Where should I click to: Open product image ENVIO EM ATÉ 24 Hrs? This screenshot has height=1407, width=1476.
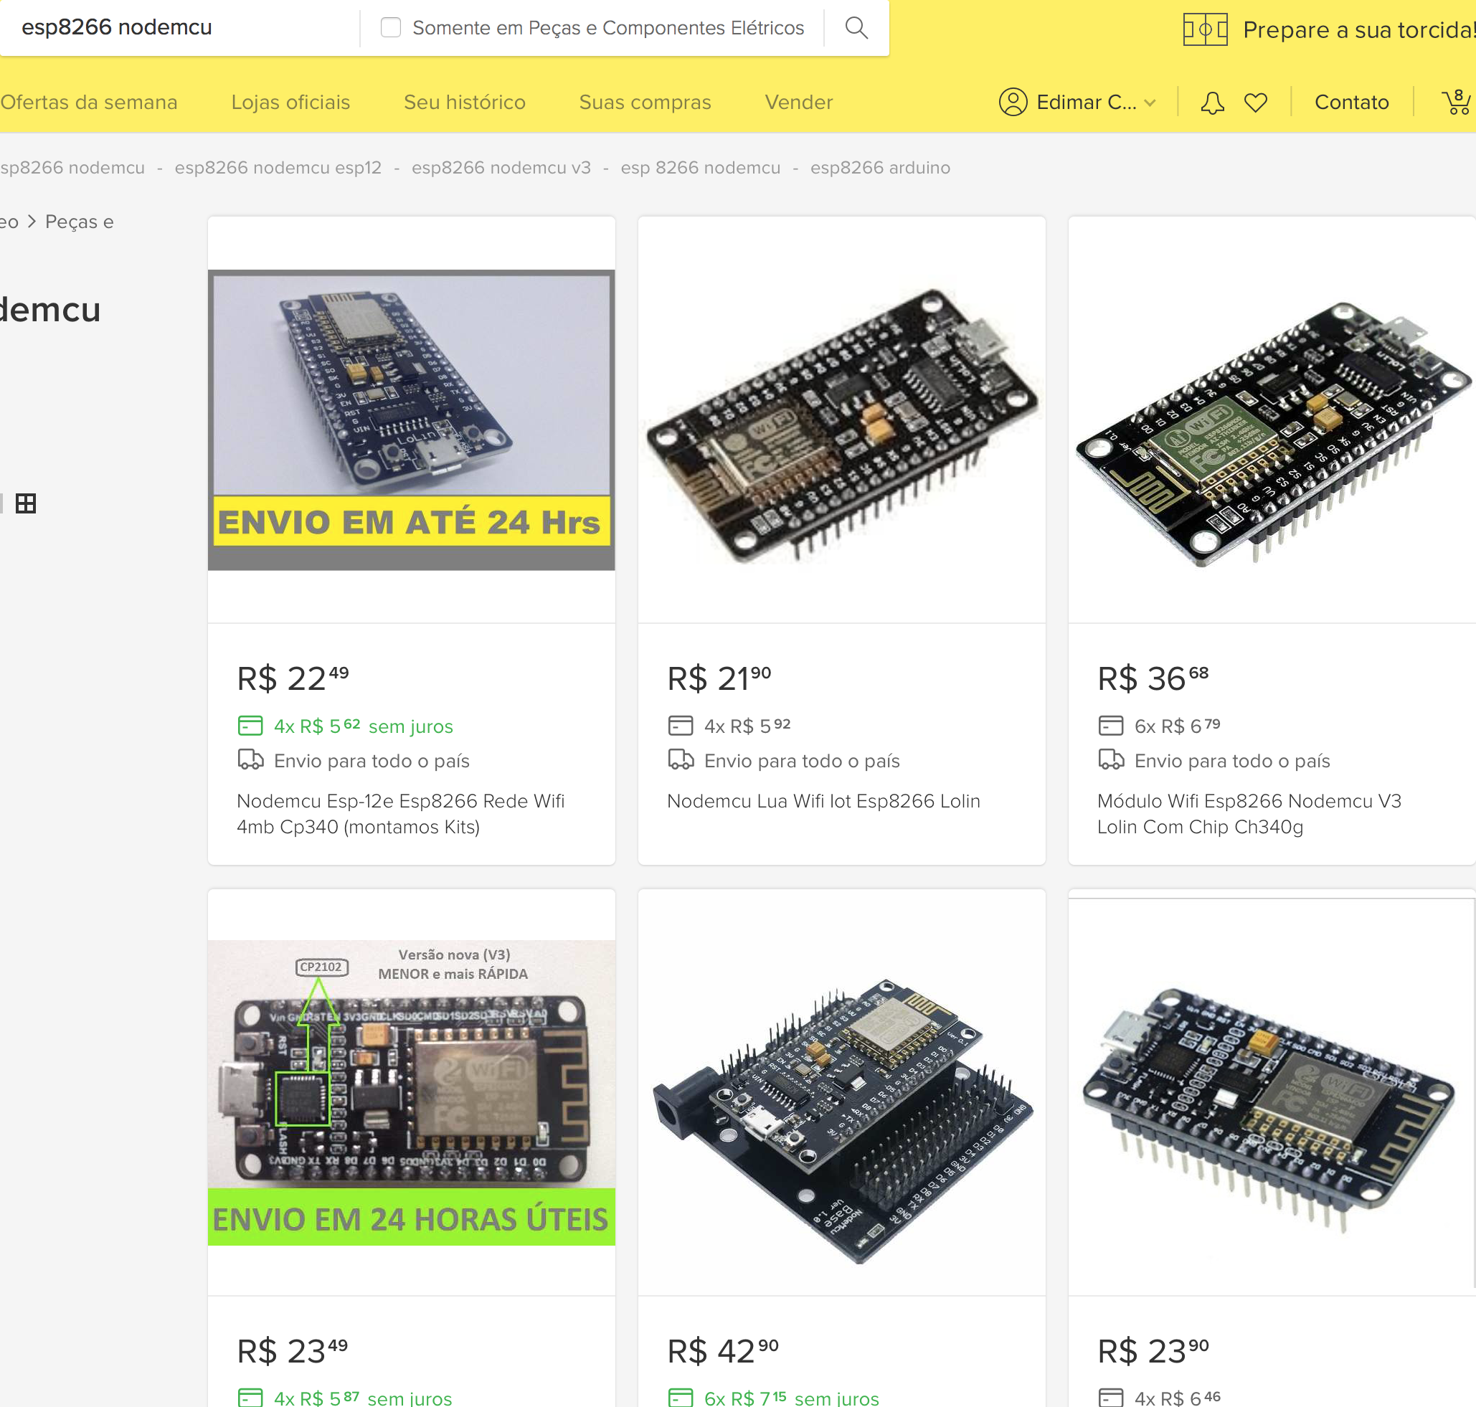pyautogui.click(x=412, y=420)
